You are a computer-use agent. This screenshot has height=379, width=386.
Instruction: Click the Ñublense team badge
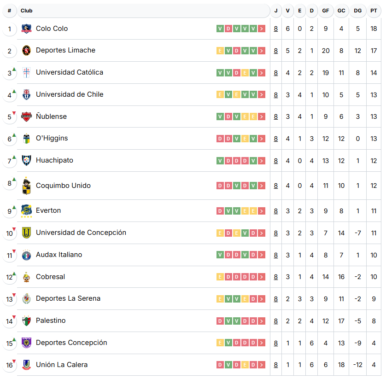point(26,117)
